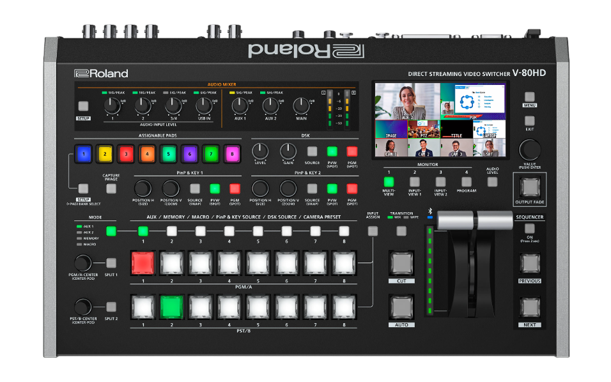611x382 pixels.
Task: Grab the video fader T-bar handle
Action: pos(475,220)
